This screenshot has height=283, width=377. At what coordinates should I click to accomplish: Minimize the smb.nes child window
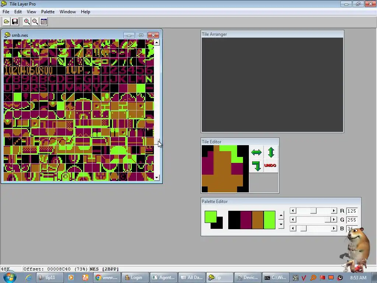click(129, 35)
